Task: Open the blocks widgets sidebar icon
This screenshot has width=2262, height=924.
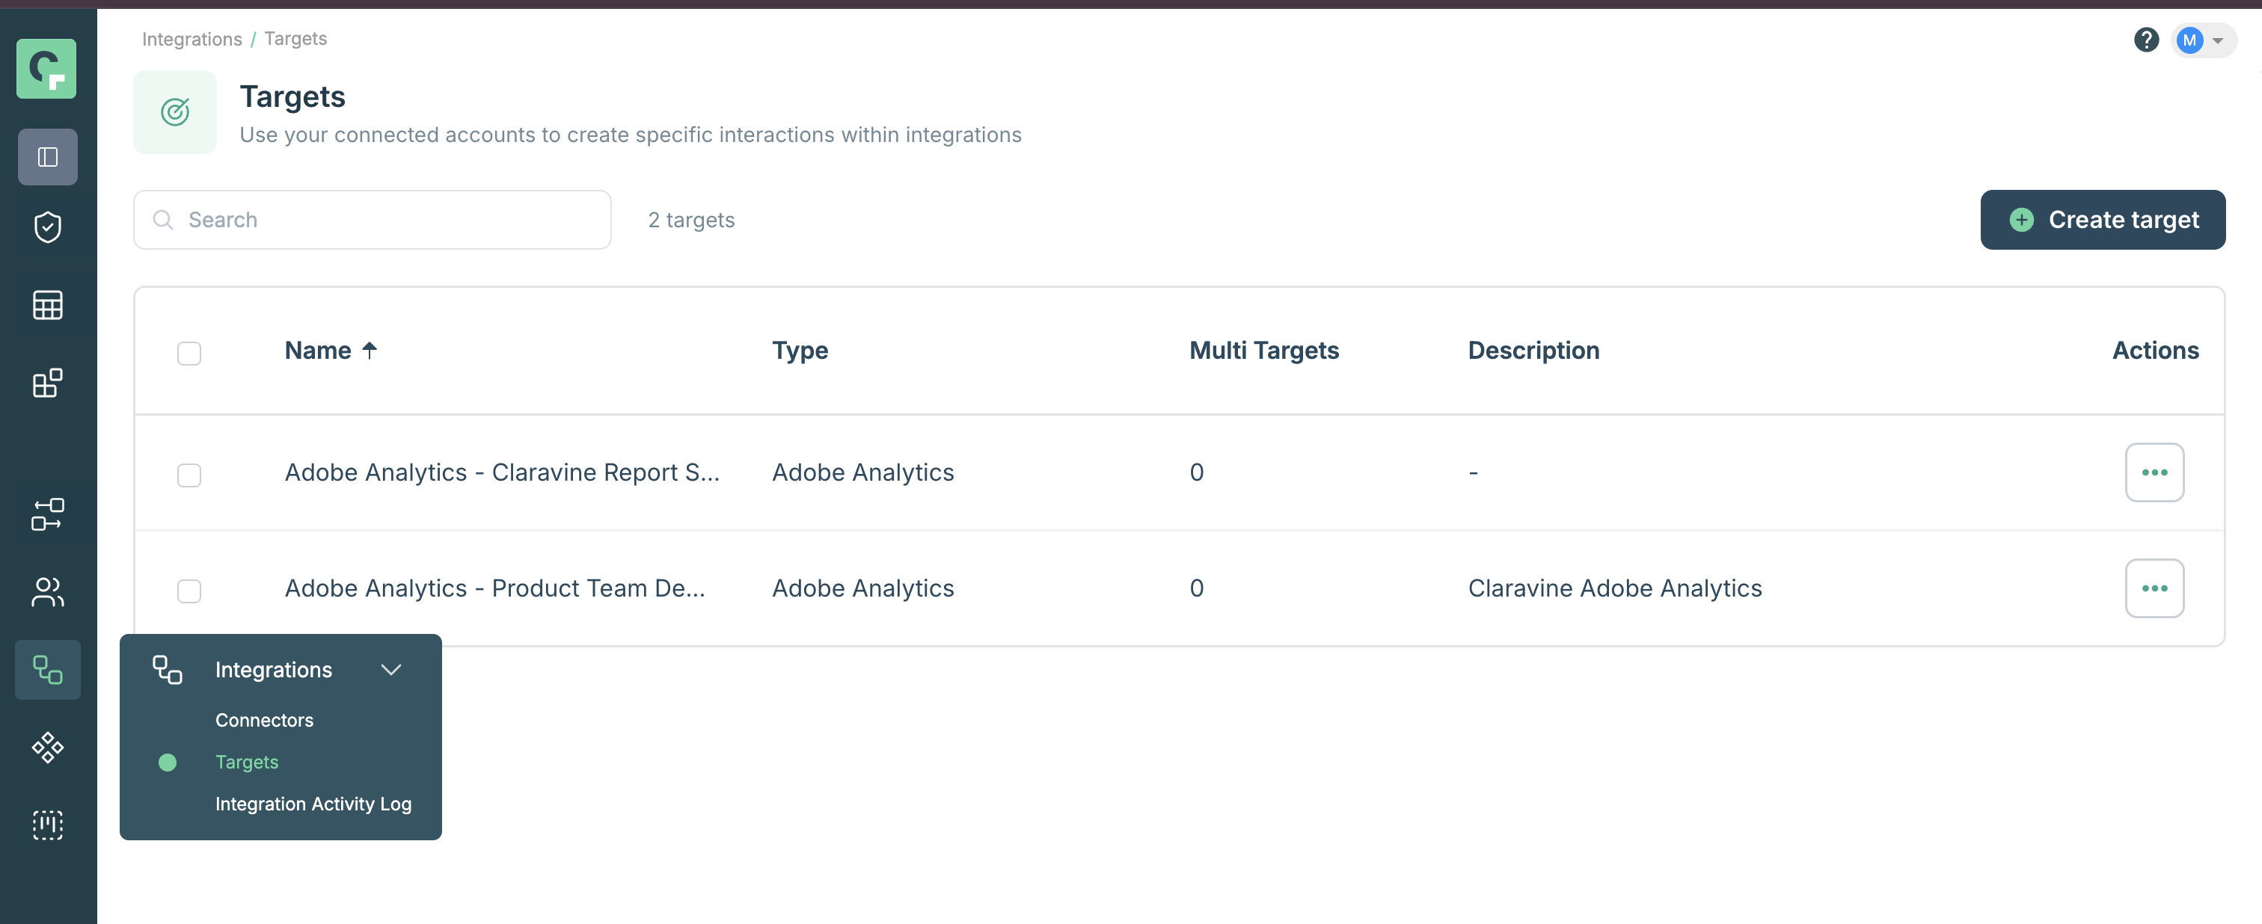Action: pyautogui.click(x=47, y=383)
